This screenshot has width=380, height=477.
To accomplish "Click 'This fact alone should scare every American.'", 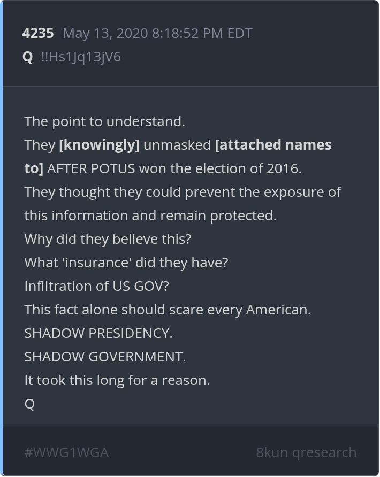I will click(x=168, y=310).
